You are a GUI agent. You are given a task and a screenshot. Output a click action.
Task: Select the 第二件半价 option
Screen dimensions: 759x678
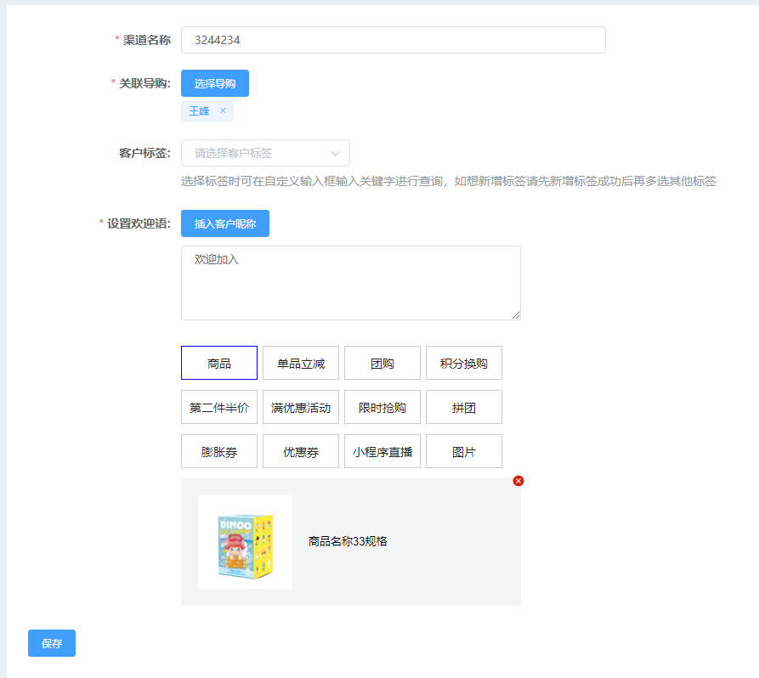(x=218, y=407)
